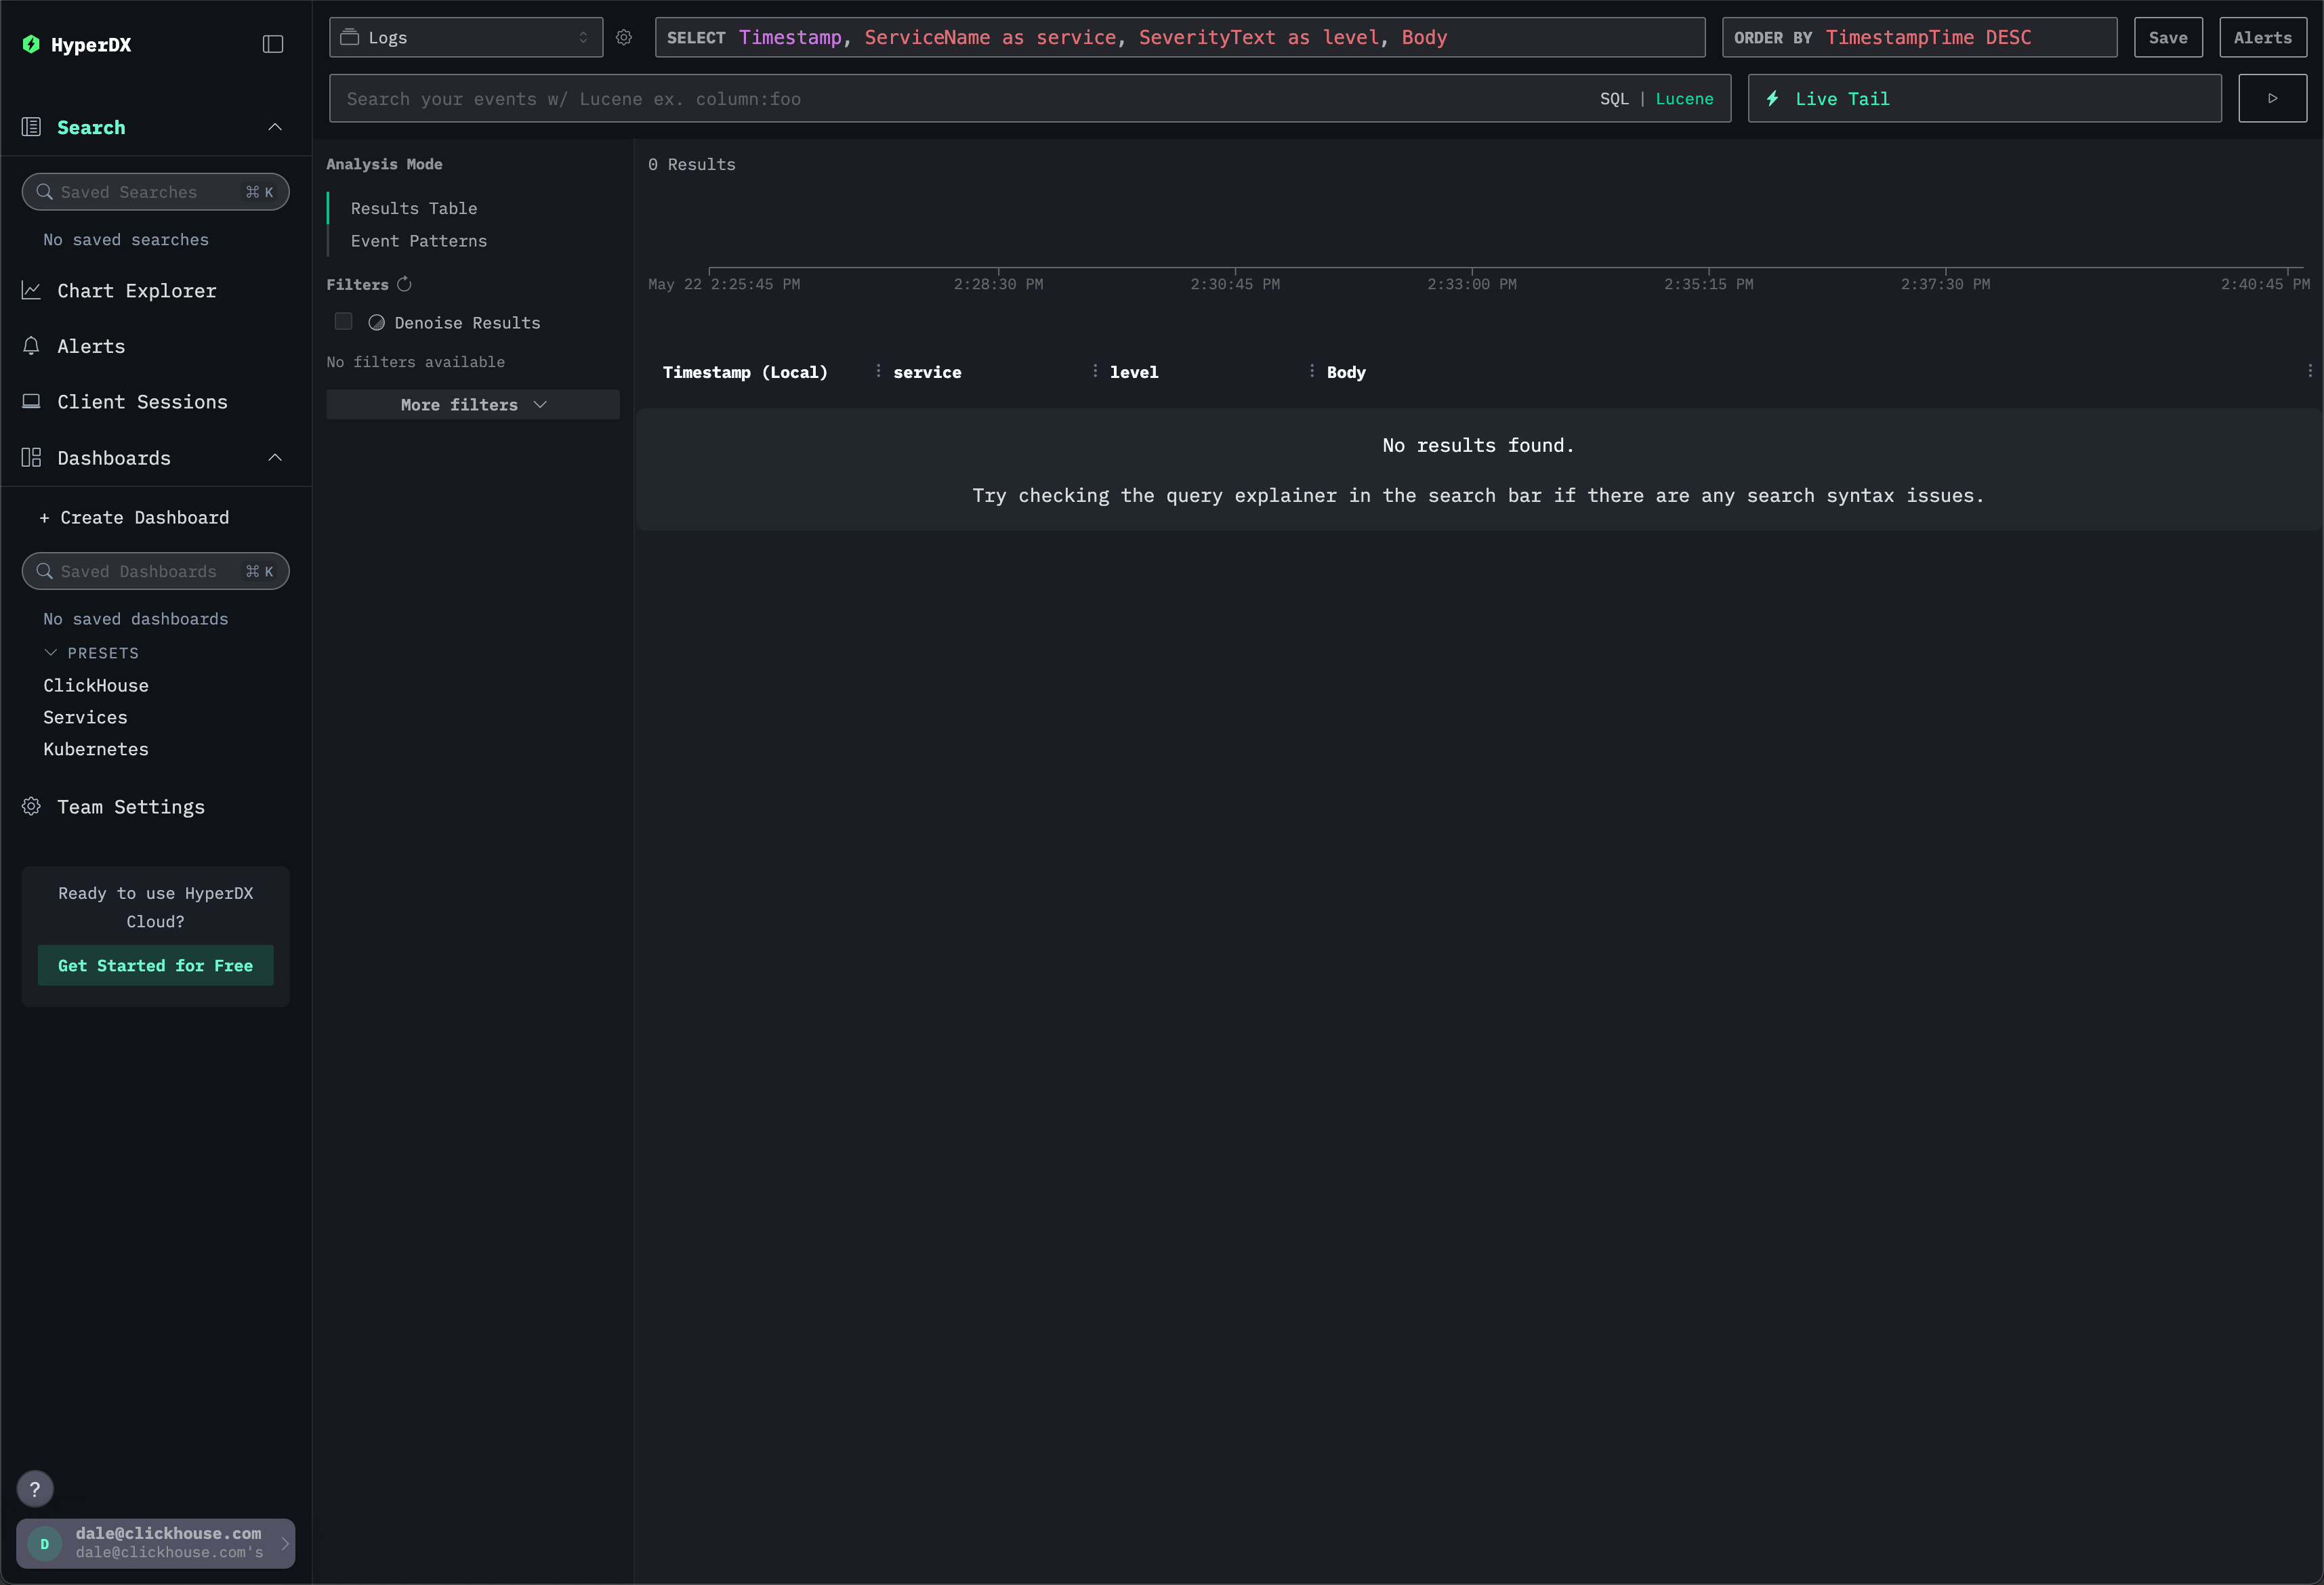Reset filters using the refresh icon
This screenshot has width=2324, height=1585.
click(404, 284)
